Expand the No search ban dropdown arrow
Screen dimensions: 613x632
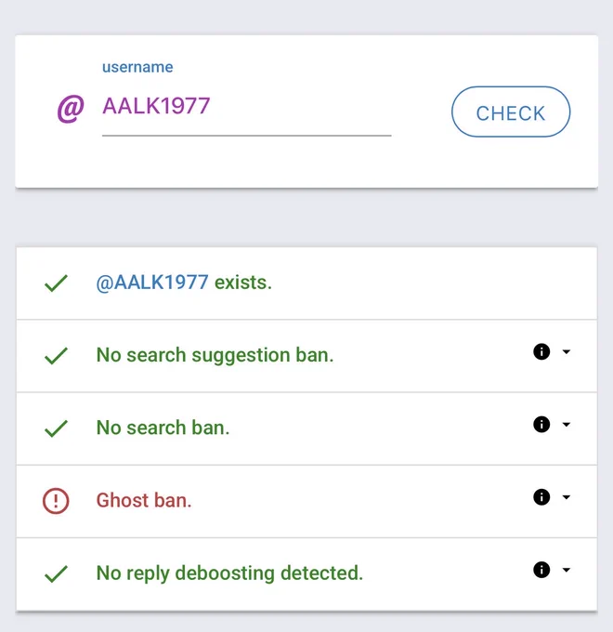point(566,425)
